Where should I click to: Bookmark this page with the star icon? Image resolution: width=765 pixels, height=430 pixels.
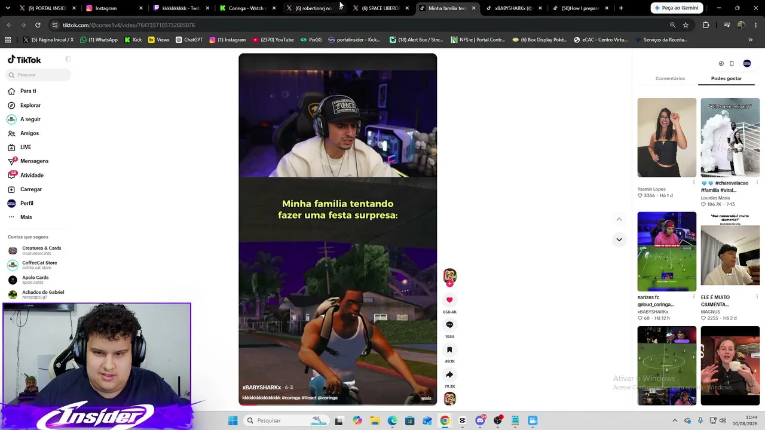(x=686, y=25)
